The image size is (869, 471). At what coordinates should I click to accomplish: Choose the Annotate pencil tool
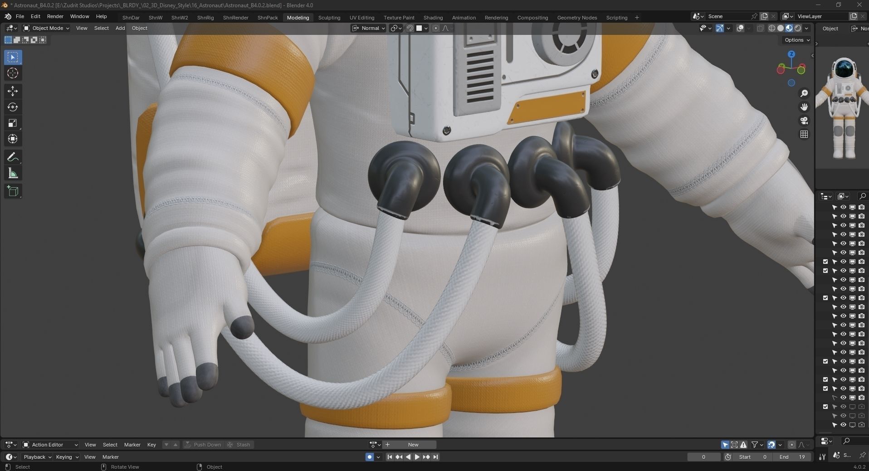point(13,157)
